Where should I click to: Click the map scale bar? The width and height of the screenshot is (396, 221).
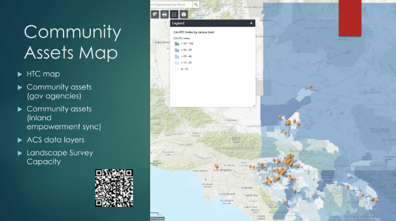[157, 218]
